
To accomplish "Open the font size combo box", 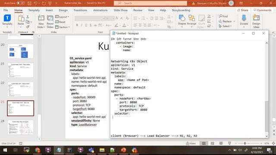I will [x=110, y=18].
